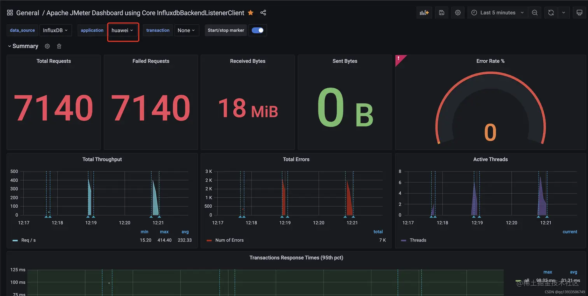The width and height of the screenshot is (588, 296).
Task: Open the transaction None dropdown
Action: (187, 30)
